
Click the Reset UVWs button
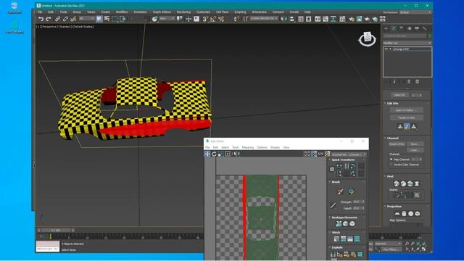click(x=397, y=144)
